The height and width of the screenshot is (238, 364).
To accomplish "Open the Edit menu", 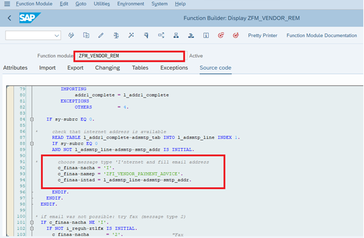I will click(x=64, y=4).
